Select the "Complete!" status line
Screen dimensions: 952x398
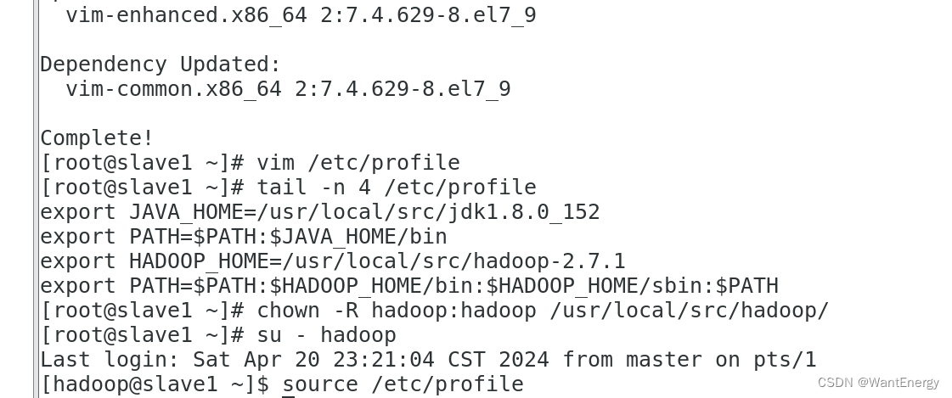pos(97,138)
